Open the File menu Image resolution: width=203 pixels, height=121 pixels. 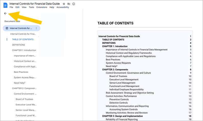(11, 7)
